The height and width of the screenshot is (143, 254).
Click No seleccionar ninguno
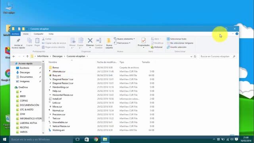(x=180, y=43)
